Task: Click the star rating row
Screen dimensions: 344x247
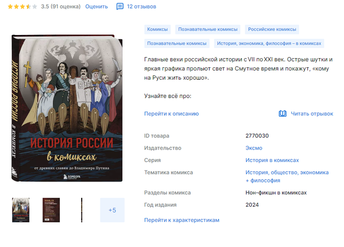Action: pyautogui.click(x=23, y=6)
